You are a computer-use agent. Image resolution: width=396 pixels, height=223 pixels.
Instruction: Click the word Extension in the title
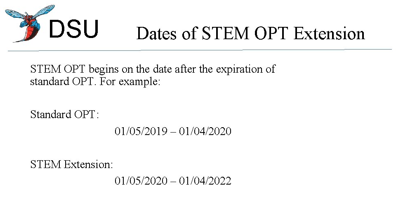(x=329, y=33)
